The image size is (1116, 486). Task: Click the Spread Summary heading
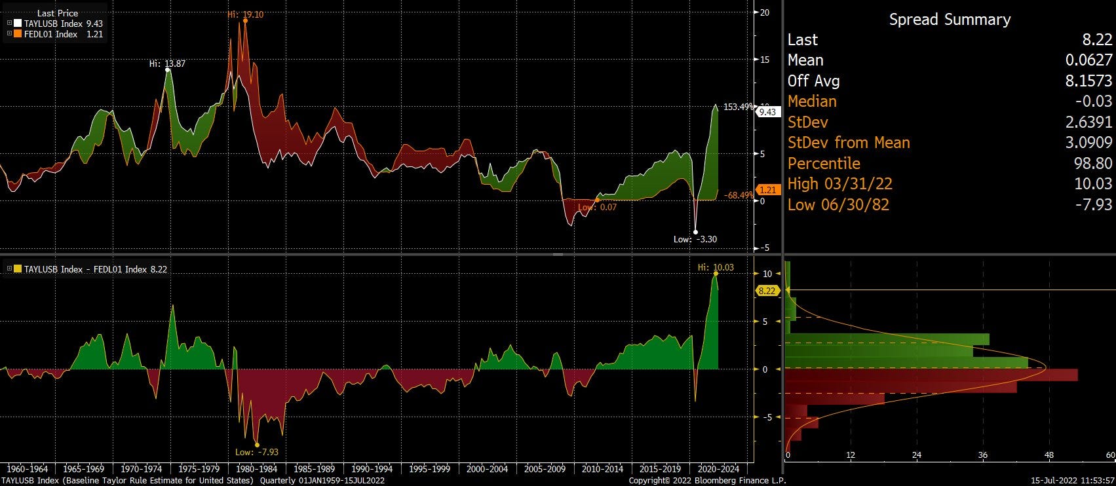coord(950,20)
